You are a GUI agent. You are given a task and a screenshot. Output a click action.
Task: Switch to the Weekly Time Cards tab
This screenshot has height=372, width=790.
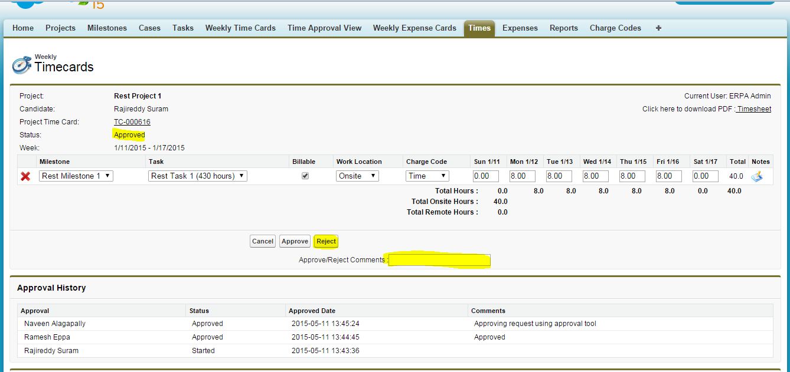tap(240, 28)
